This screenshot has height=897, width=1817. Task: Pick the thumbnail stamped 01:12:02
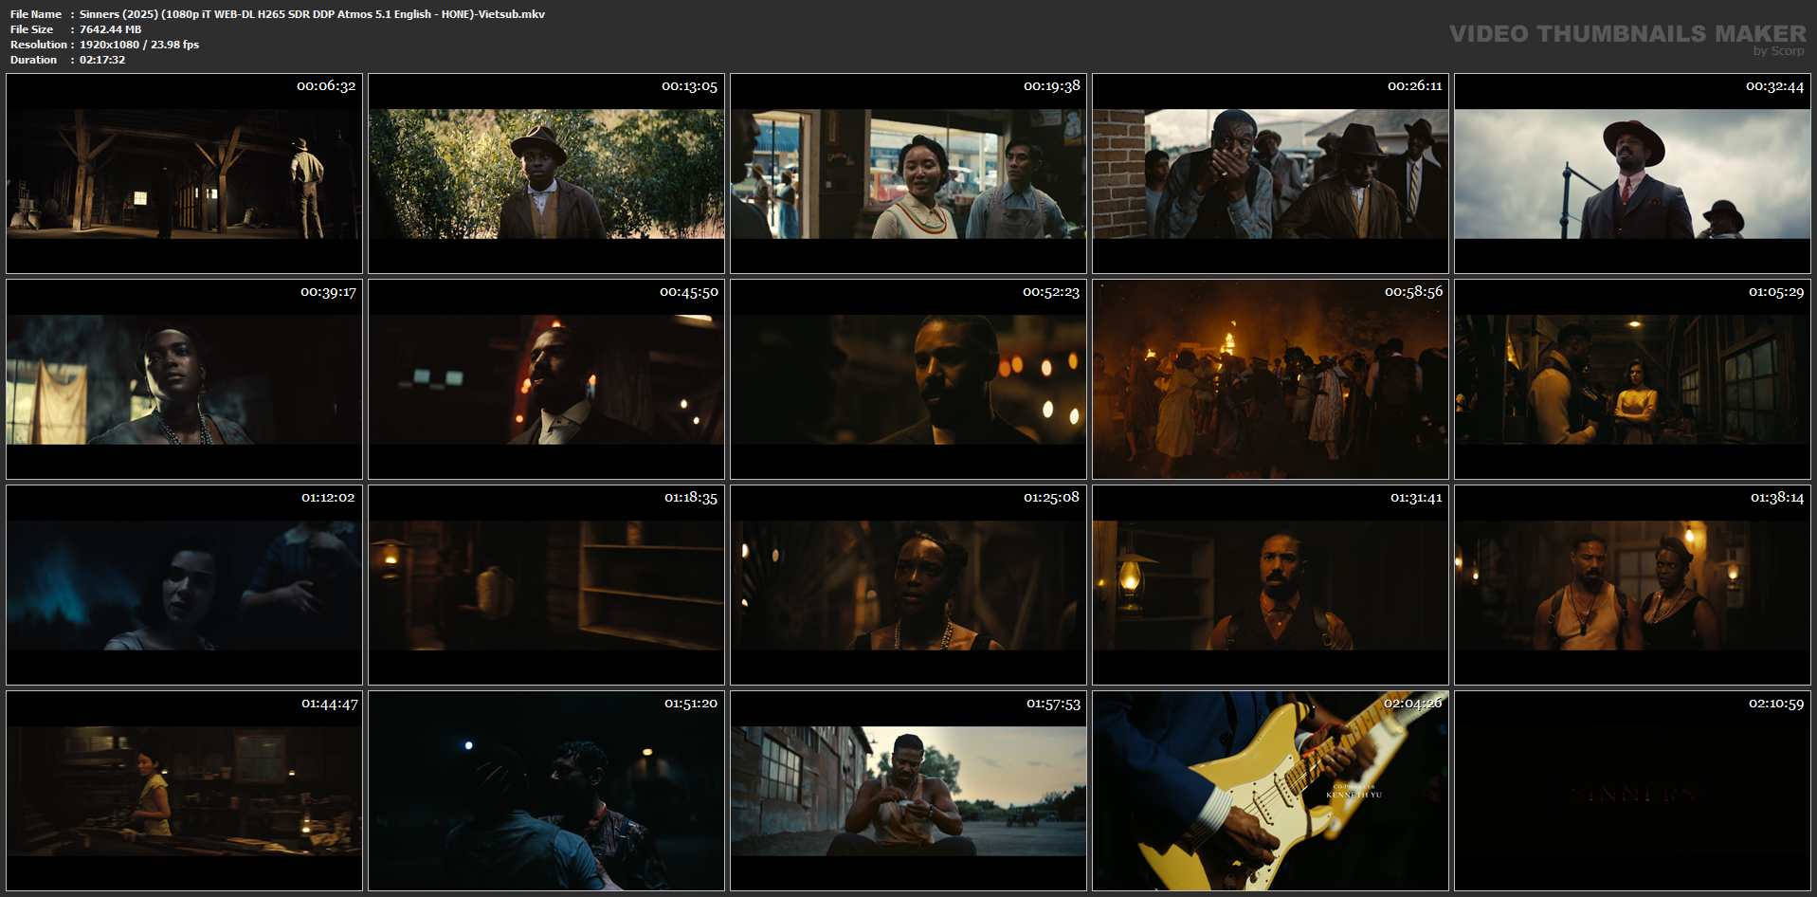[184, 585]
